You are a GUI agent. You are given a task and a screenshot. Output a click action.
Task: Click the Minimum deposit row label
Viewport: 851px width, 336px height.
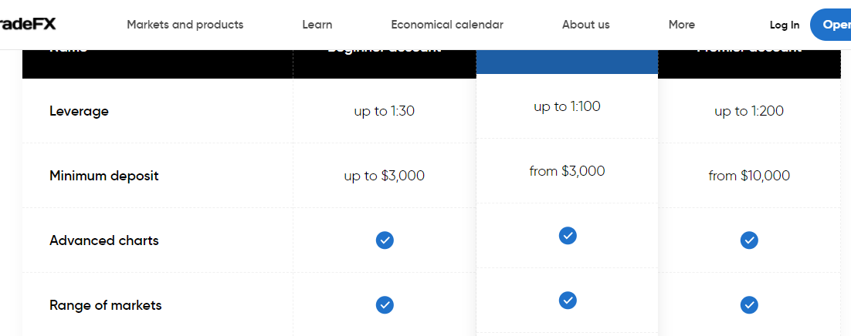pyautogui.click(x=104, y=176)
